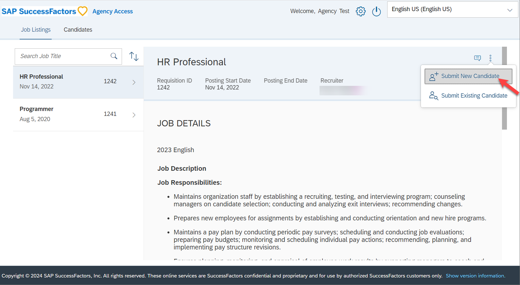Click the Agency Access link
Viewport: 520px width, 285px height.
[113, 11]
